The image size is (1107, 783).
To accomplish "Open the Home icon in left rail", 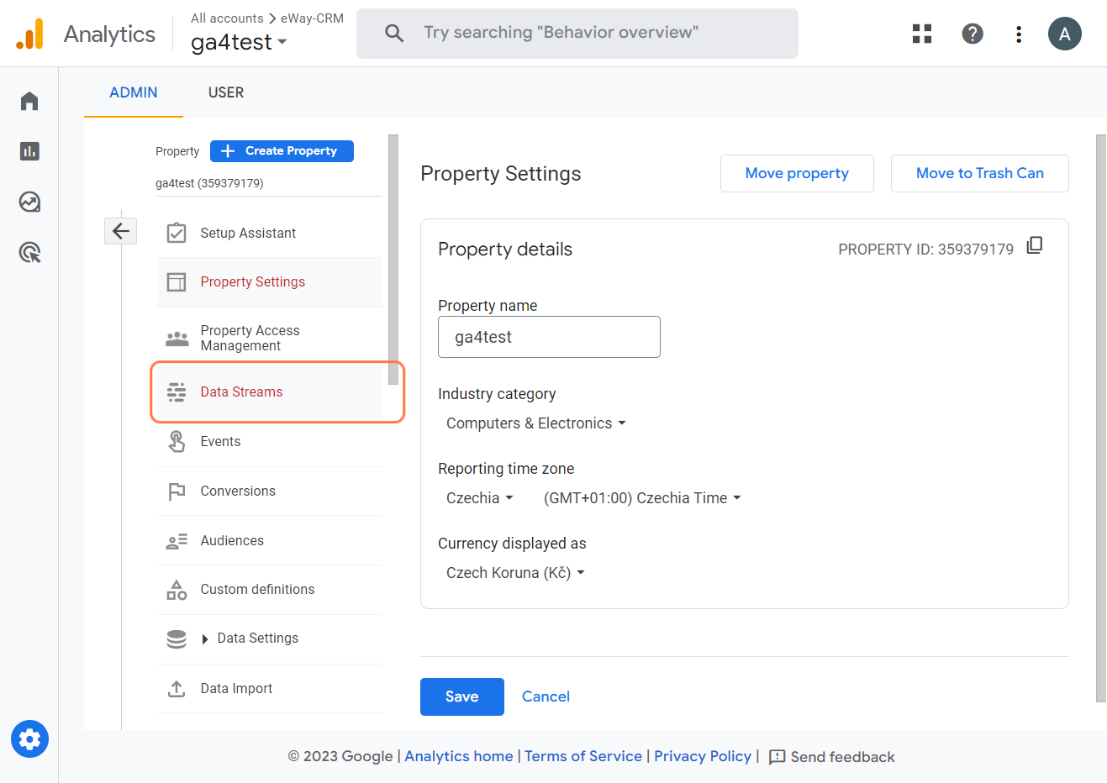I will point(29,101).
